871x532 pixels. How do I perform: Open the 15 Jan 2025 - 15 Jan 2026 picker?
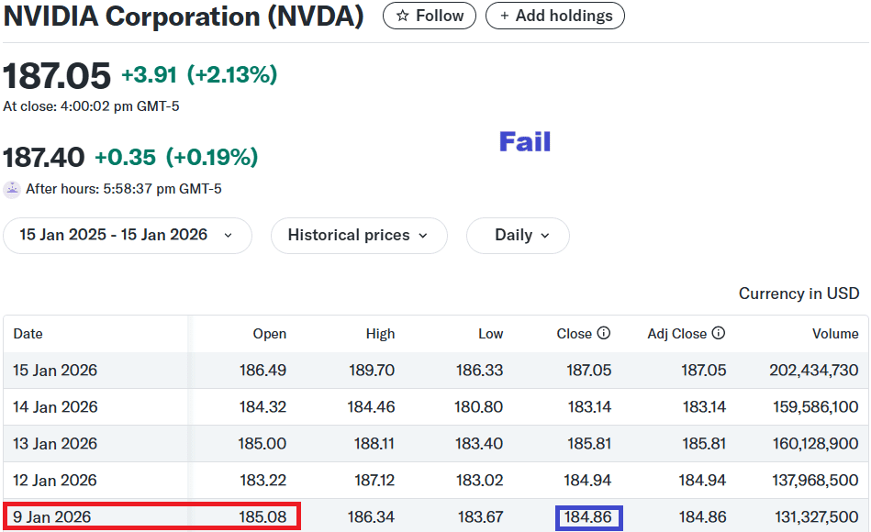128,236
